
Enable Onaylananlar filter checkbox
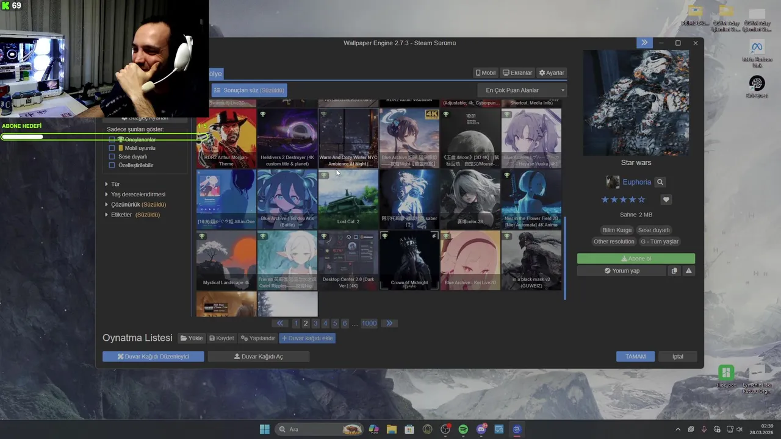click(x=112, y=140)
